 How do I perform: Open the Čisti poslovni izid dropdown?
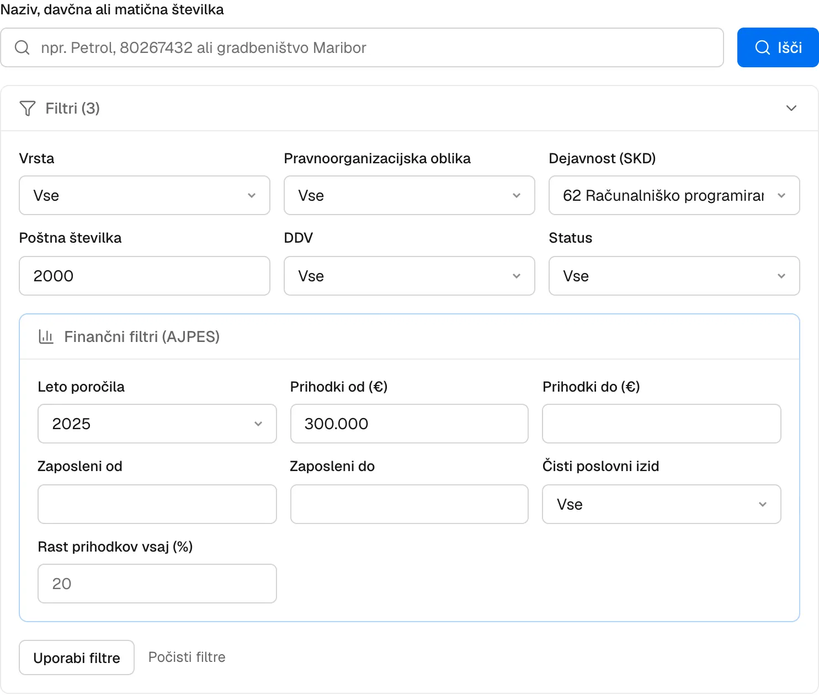[x=662, y=504]
